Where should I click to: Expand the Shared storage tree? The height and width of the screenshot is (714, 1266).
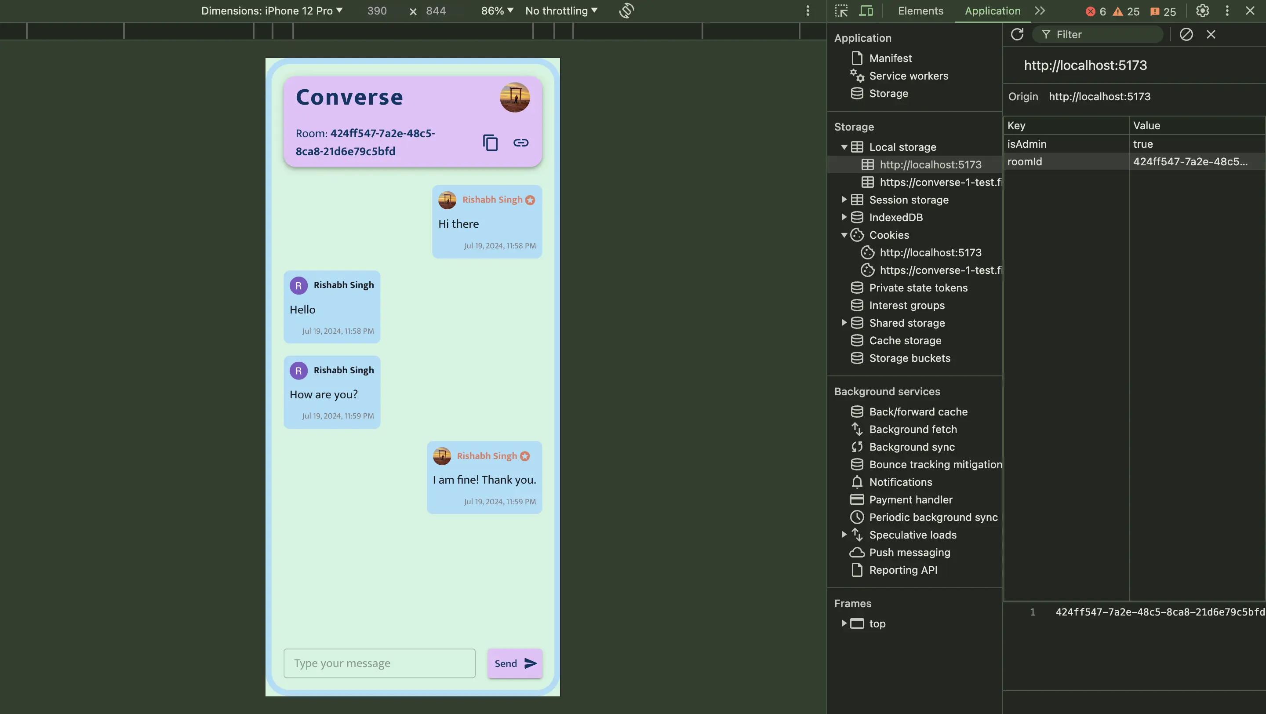point(844,323)
